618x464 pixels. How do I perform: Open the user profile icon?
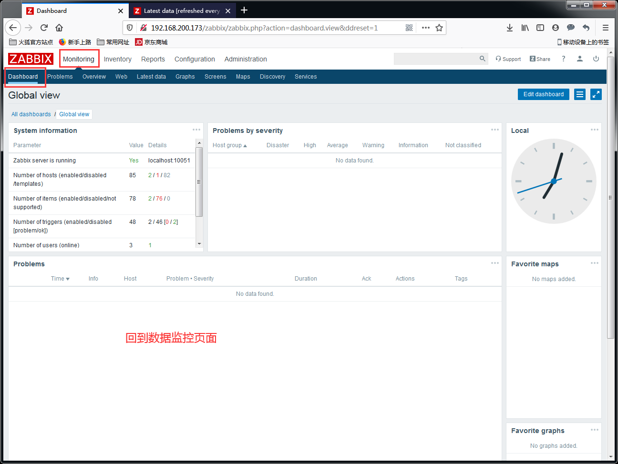[x=580, y=59]
